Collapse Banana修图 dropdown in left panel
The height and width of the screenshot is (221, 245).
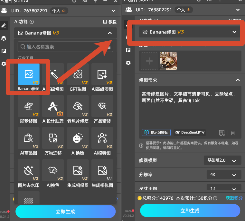(110, 33)
